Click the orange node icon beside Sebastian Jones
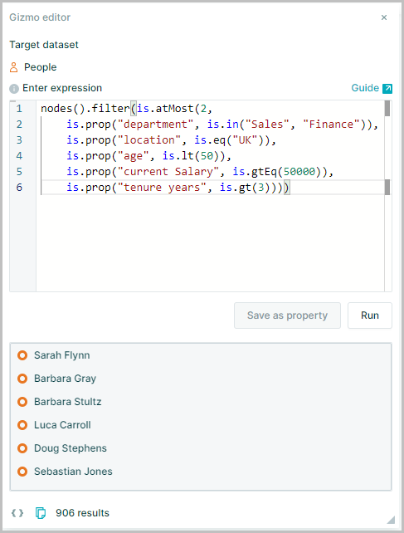Image resolution: width=404 pixels, height=533 pixels. [22, 472]
